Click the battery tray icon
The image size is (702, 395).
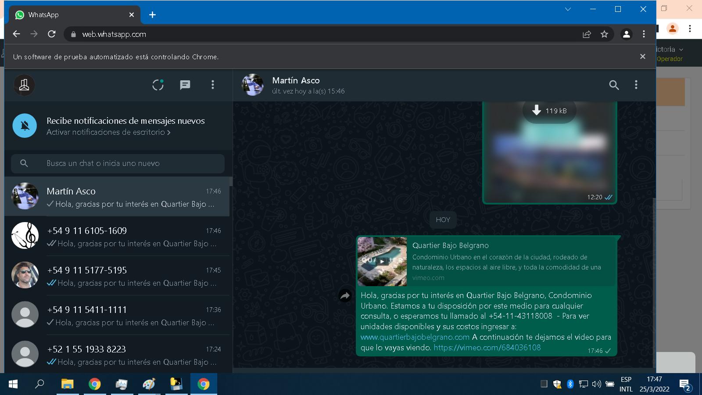pyautogui.click(x=610, y=384)
